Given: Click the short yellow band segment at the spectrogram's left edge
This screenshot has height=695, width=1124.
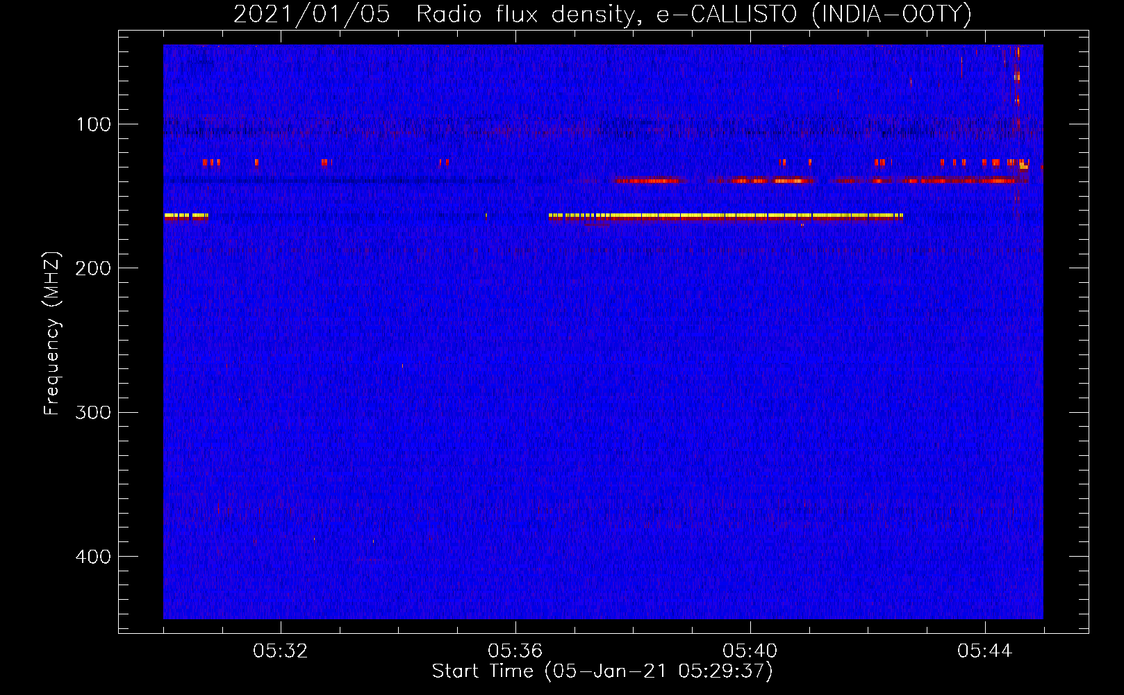Looking at the screenshot, I should (186, 216).
